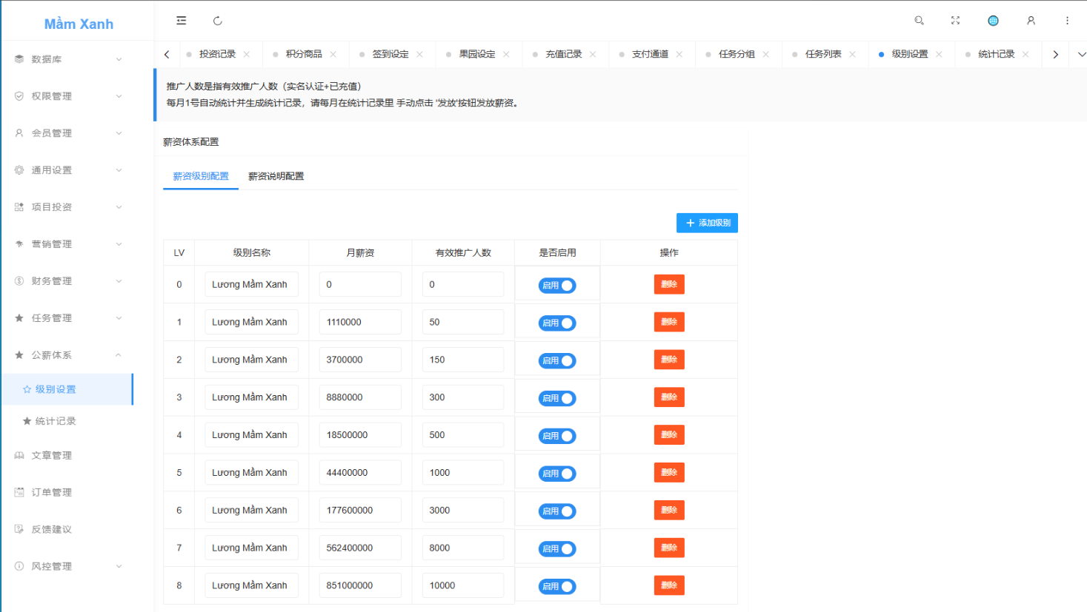Open the vertical three-dot more menu
1087x612 pixels.
[1067, 21]
